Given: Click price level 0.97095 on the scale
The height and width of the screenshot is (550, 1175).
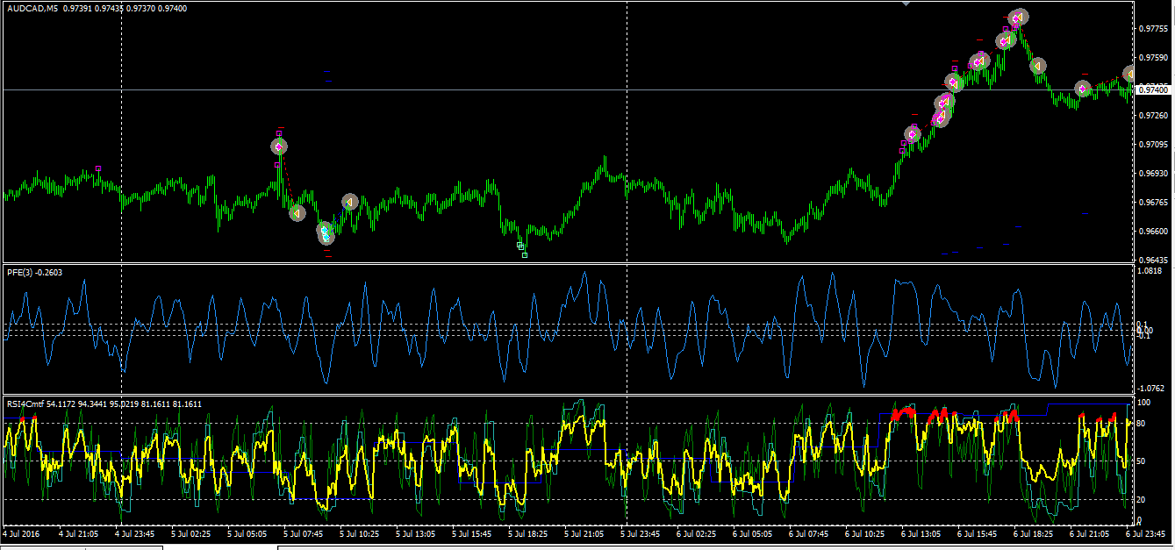Looking at the screenshot, I should (1153, 145).
